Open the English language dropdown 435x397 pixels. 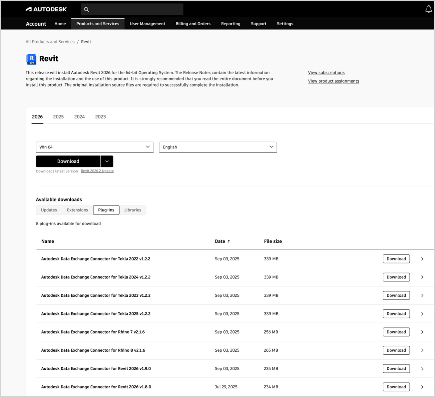(x=218, y=147)
